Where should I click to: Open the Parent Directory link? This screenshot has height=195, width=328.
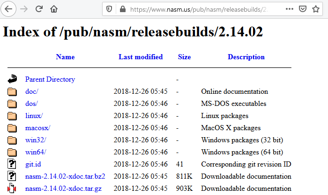50,79
